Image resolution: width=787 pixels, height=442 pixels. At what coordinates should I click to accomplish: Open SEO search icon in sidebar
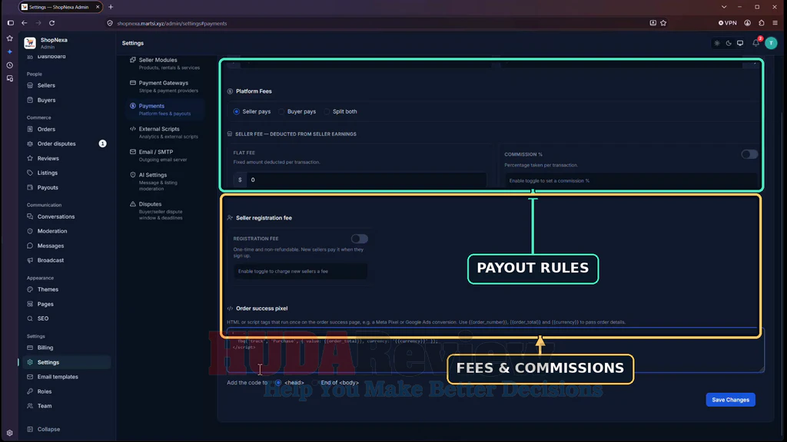[30, 318]
